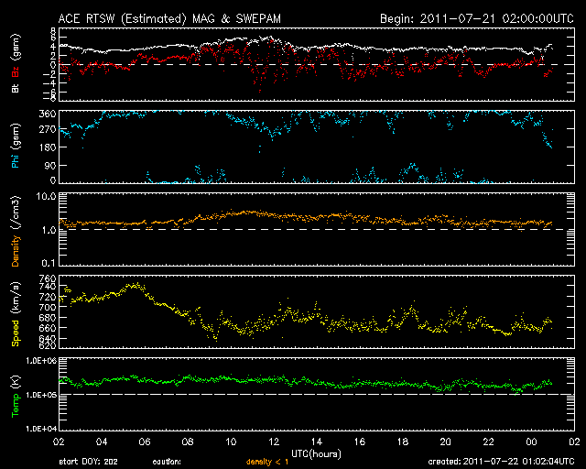Click the plot title "ACE RTSW (Estimated) MAG & SWEPAM"

click(x=169, y=18)
